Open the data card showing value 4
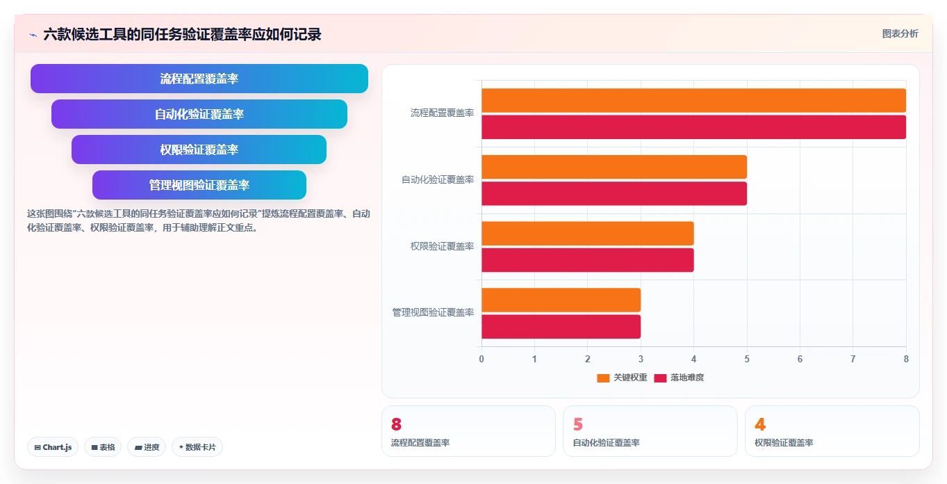The width and height of the screenshot is (947, 484). (x=832, y=431)
